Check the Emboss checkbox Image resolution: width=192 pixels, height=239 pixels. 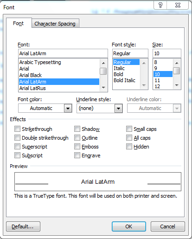point(77,146)
